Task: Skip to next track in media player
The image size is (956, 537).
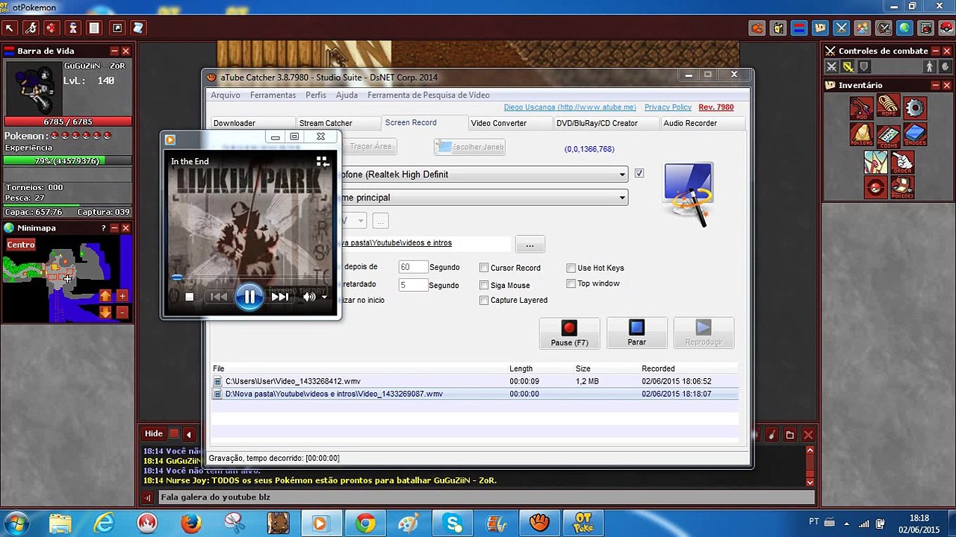Action: pyautogui.click(x=280, y=297)
